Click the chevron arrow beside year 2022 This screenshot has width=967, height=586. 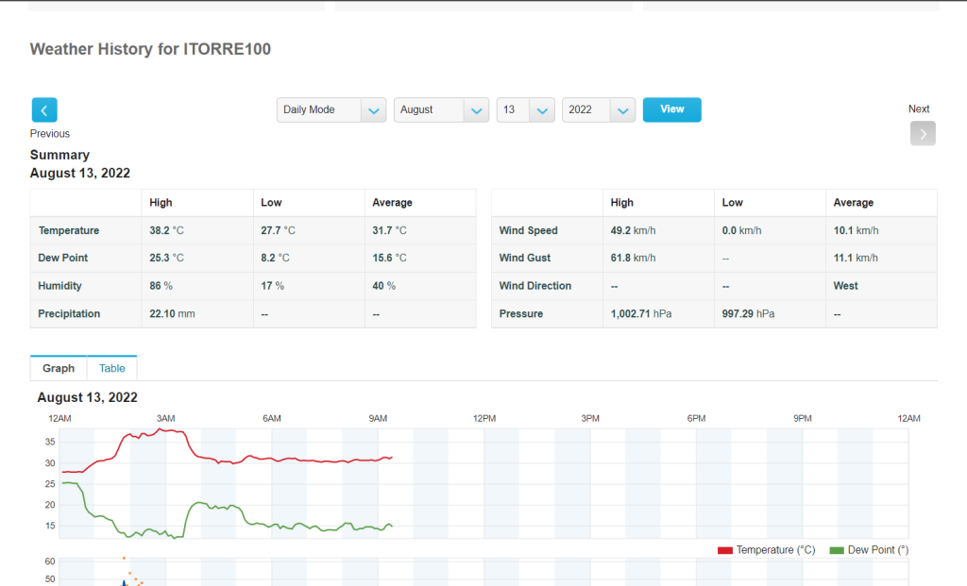(x=623, y=110)
